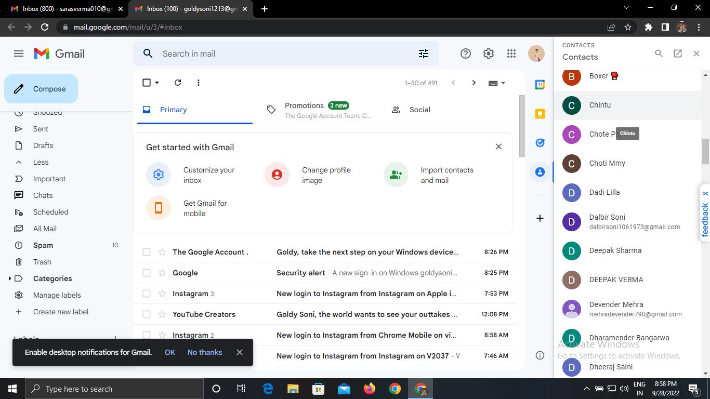The width and height of the screenshot is (710, 399).
Task: Show search options filter icon
Action: pyautogui.click(x=424, y=54)
